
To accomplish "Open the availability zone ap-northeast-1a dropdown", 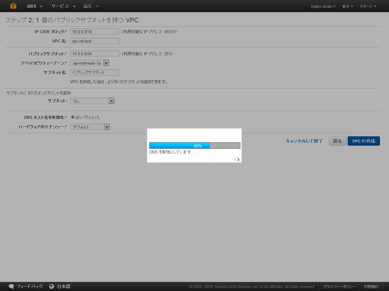I will click(x=89, y=63).
